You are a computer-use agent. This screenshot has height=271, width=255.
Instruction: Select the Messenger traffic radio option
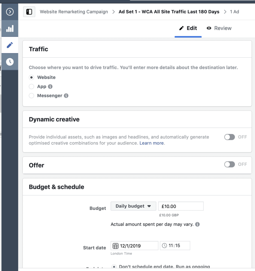pyautogui.click(x=31, y=96)
